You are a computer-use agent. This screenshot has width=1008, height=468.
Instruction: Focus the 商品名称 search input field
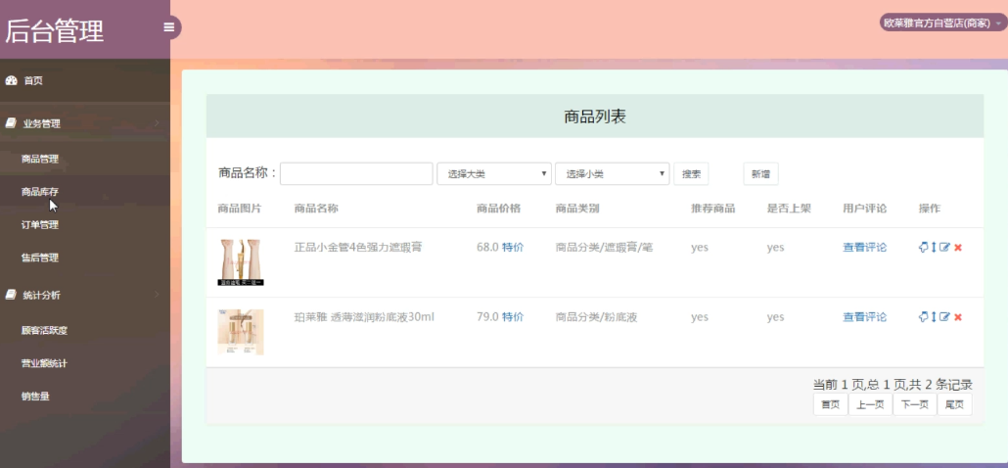coord(356,173)
